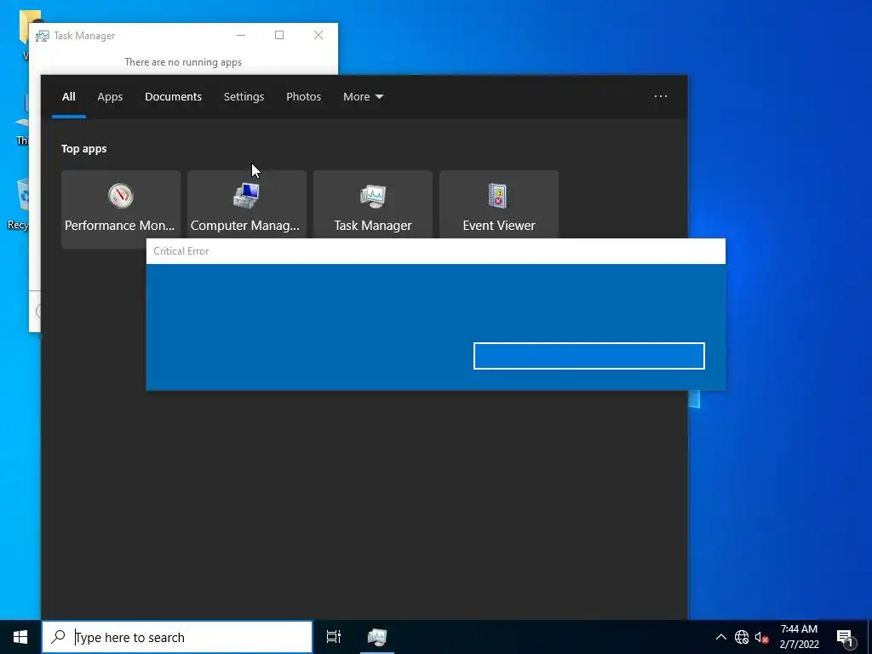This screenshot has height=654, width=872.
Task: Switch to the Documents search tab
Action: 173,97
